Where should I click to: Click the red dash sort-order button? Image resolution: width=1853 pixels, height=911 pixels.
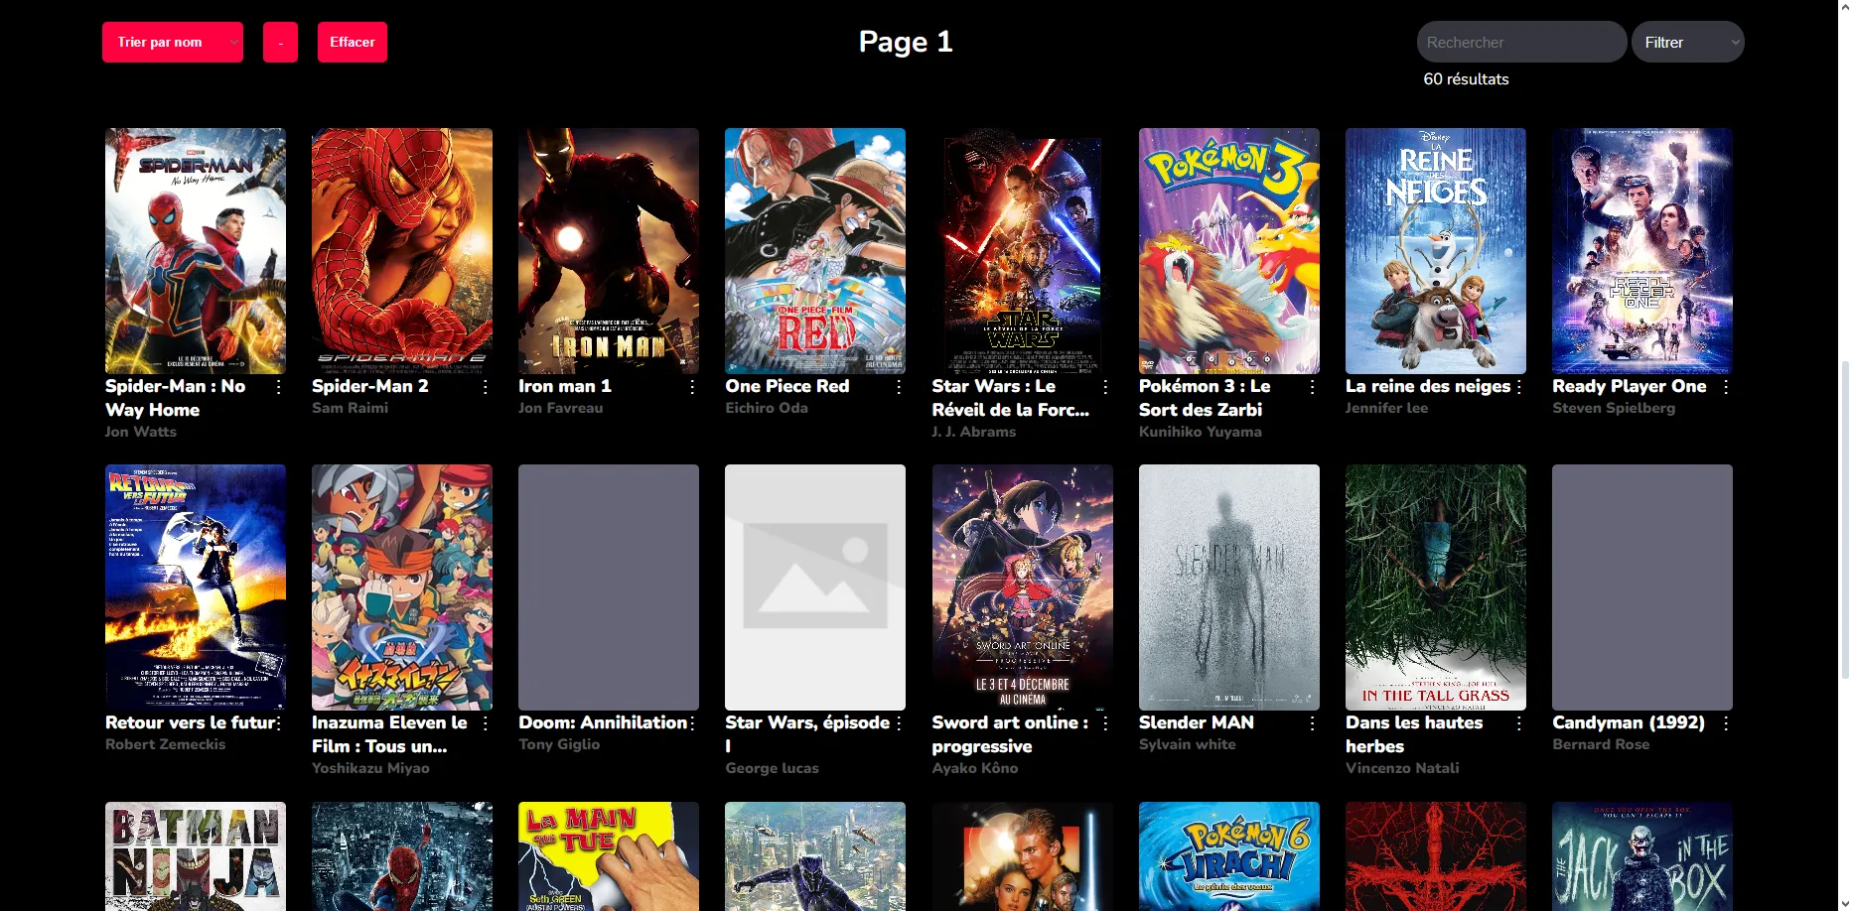point(280,42)
